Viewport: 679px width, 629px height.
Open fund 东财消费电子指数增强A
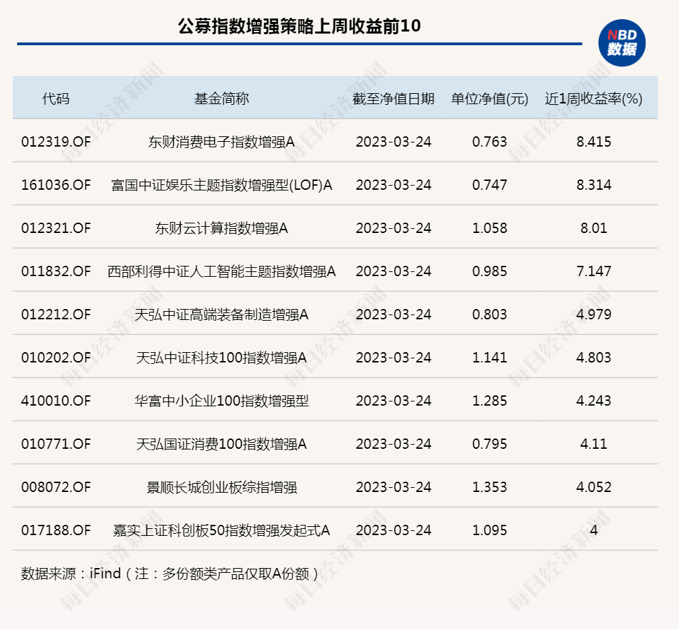(x=221, y=142)
